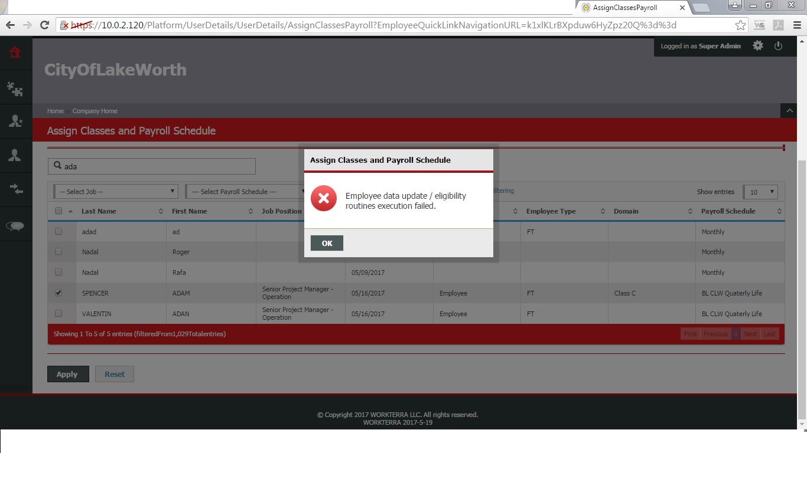
Task: Uncheck the SPENCER ADAM row checkbox
Action: (x=58, y=293)
